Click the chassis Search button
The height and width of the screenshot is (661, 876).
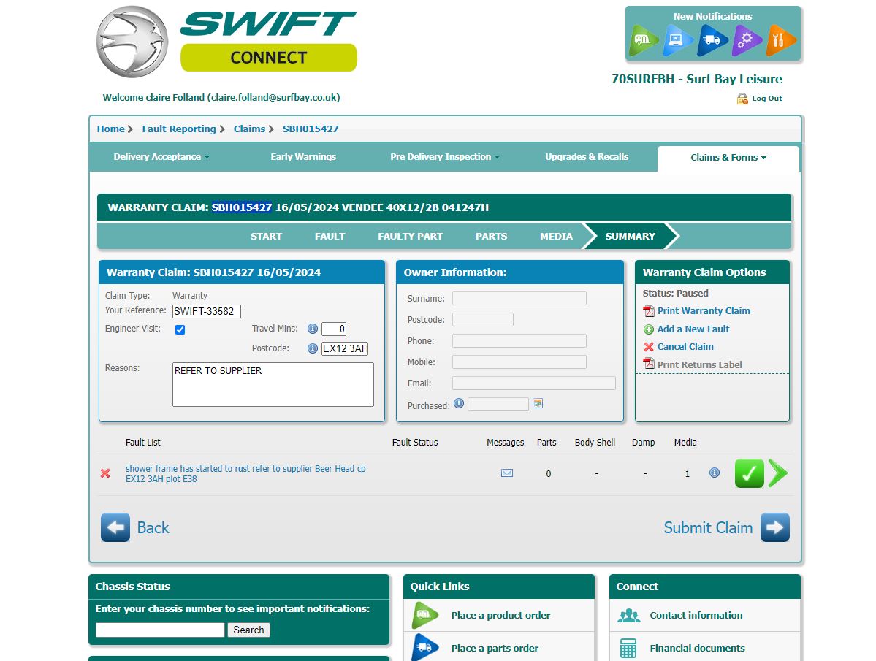(x=248, y=630)
